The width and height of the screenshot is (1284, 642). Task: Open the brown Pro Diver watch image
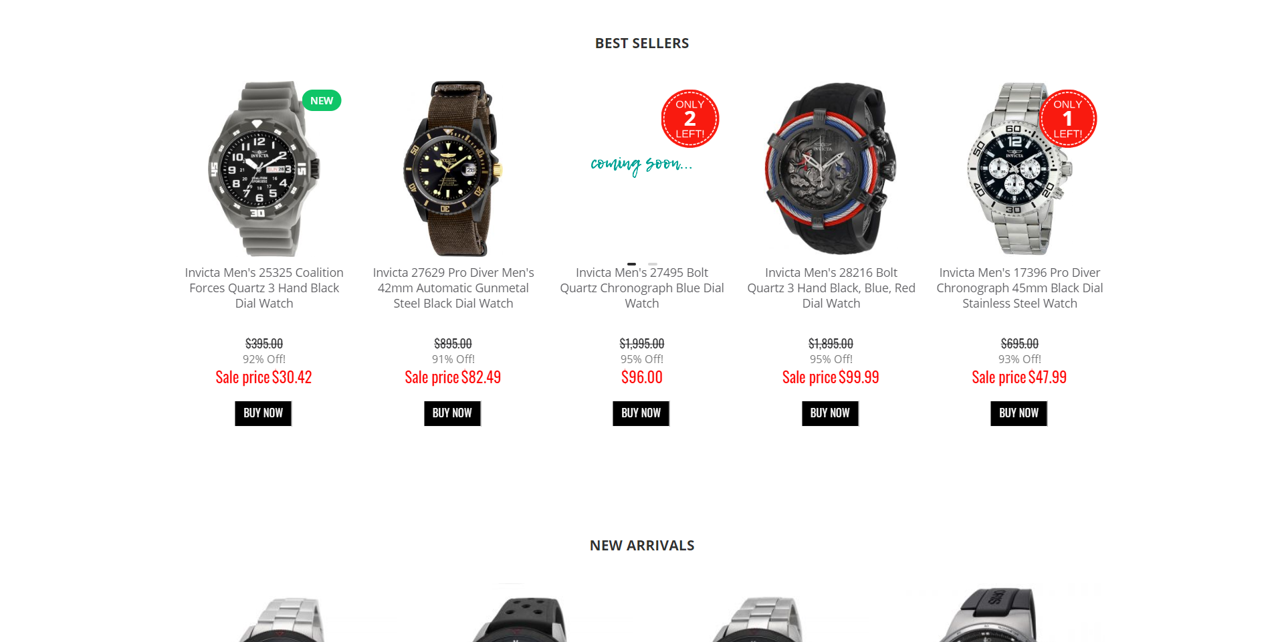click(453, 169)
